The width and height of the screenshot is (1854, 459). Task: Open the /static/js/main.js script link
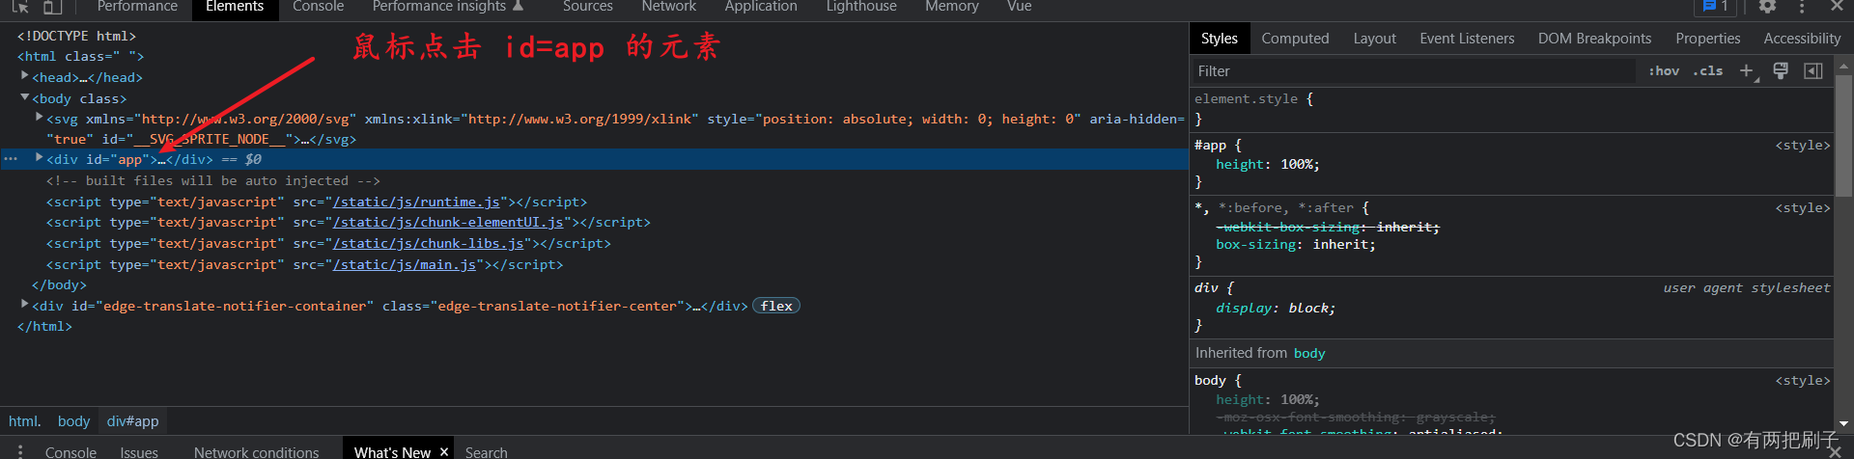pos(405,264)
